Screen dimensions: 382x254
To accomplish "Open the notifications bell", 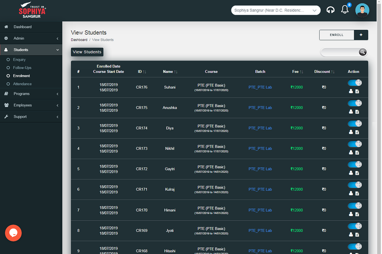I will [345, 10].
